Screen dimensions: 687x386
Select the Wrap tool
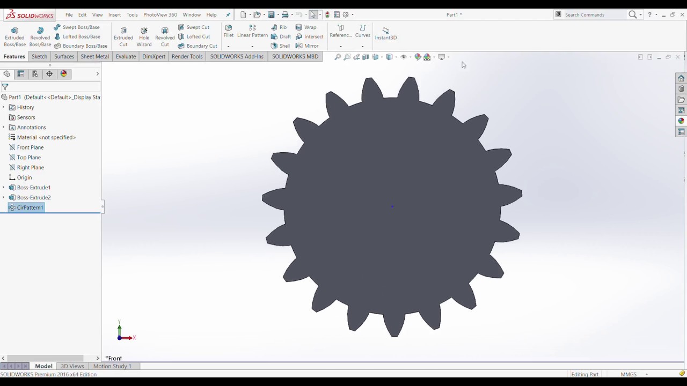click(306, 27)
